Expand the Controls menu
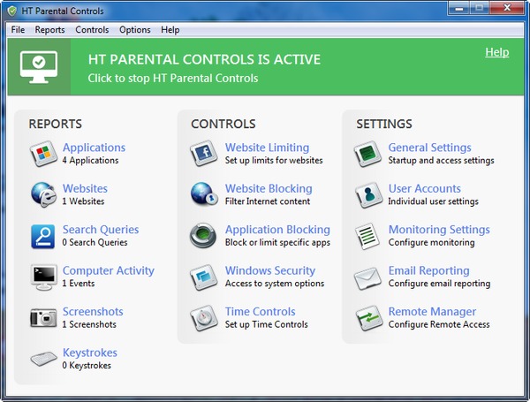This screenshot has width=530, height=402. pyautogui.click(x=92, y=29)
